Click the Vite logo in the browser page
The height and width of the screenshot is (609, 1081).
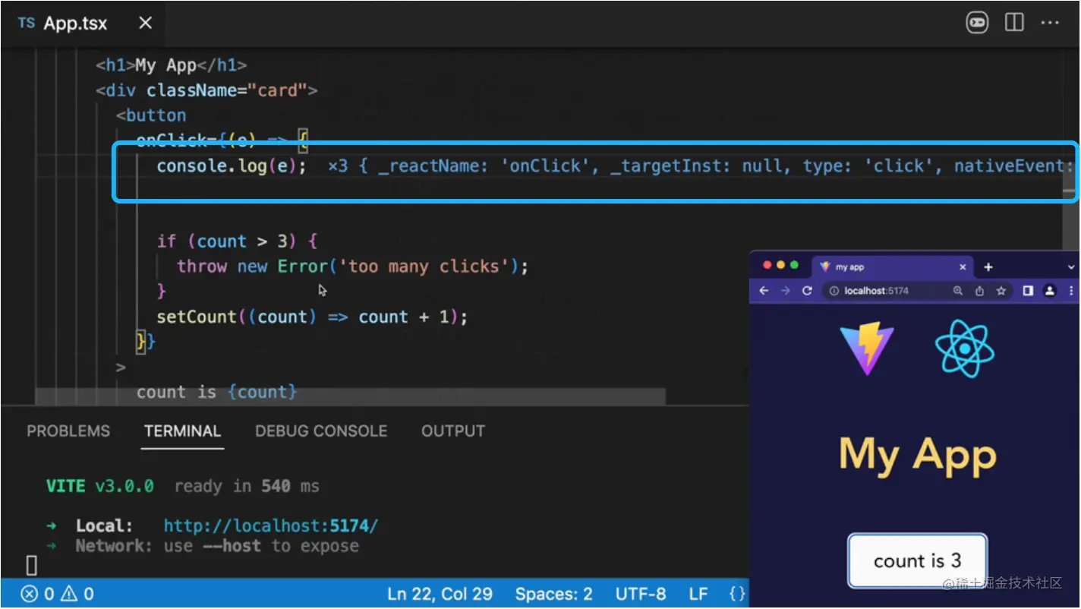pos(867,349)
